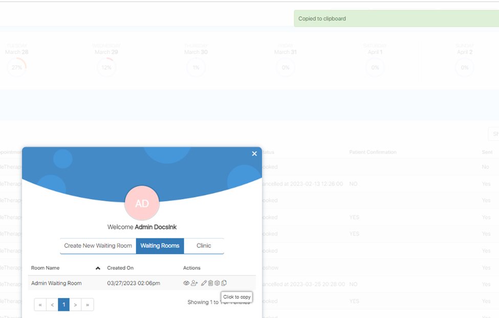
Task: Switch to Create New Waiting Room tab
Action: pyautogui.click(x=98, y=246)
